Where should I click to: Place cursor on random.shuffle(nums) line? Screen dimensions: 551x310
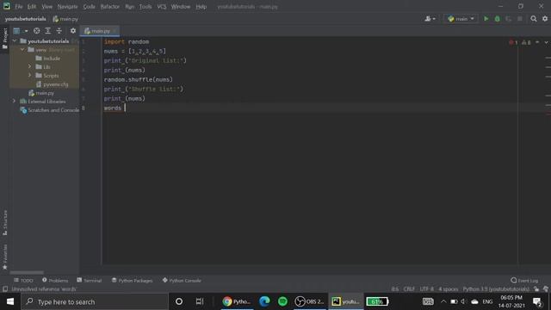[x=138, y=79]
